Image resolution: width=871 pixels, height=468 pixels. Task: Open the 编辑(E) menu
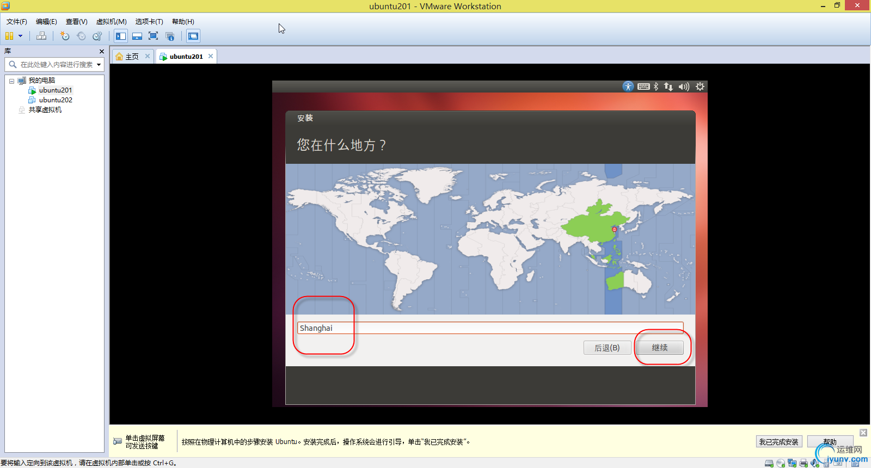pos(46,22)
